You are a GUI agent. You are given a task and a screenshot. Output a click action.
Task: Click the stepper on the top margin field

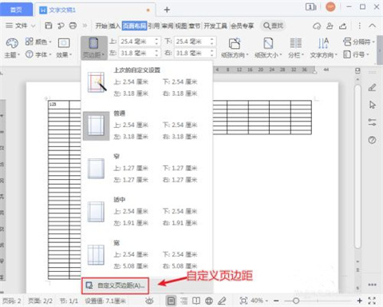(x=157, y=42)
